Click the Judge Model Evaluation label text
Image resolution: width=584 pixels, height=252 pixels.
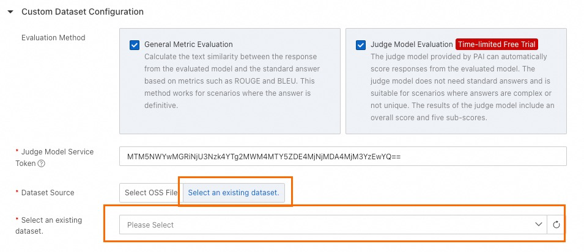[x=412, y=45]
